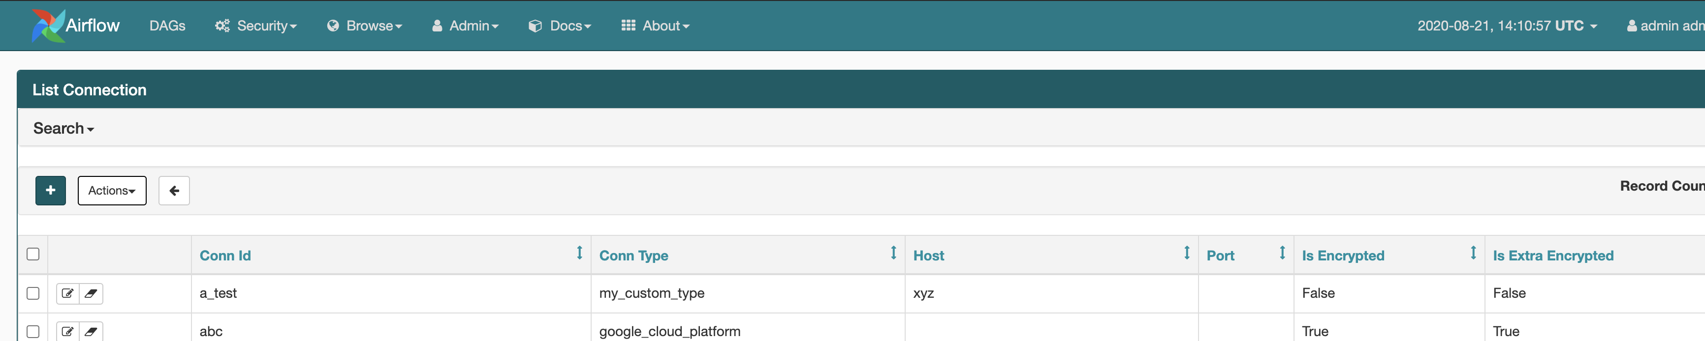Image resolution: width=1705 pixels, height=341 pixels.
Task: Click the Conn Id column header
Action: click(x=225, y=256)
